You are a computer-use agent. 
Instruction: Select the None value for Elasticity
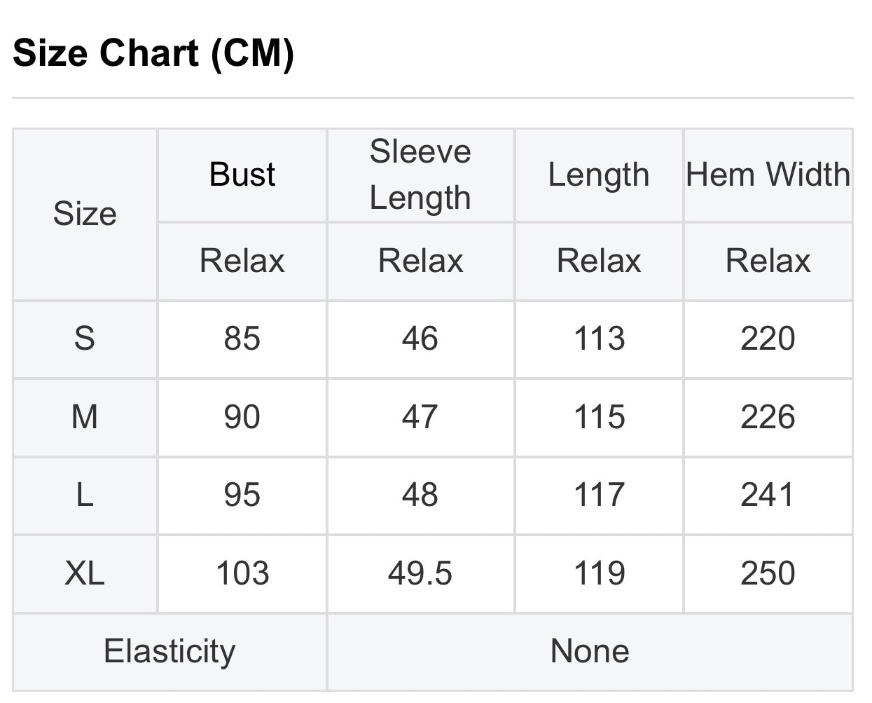pos(590,651)
